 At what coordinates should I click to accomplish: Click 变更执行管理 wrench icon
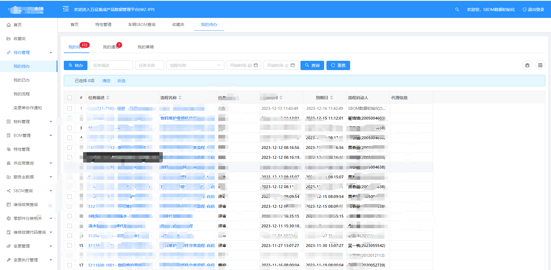tap(9, 260)
